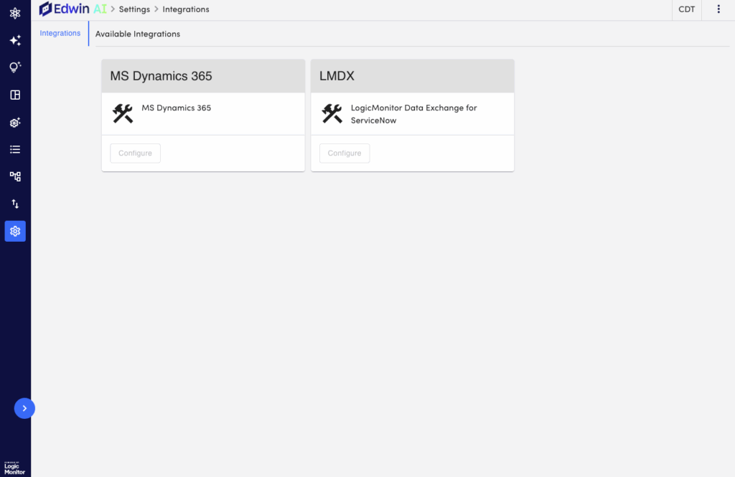Select the hierarchy tree sidebar icon

(x=15, y=176)
